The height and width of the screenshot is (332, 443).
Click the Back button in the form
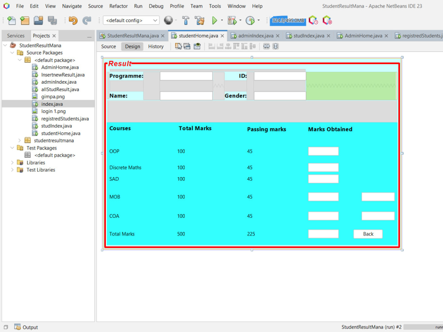(368, 234)
